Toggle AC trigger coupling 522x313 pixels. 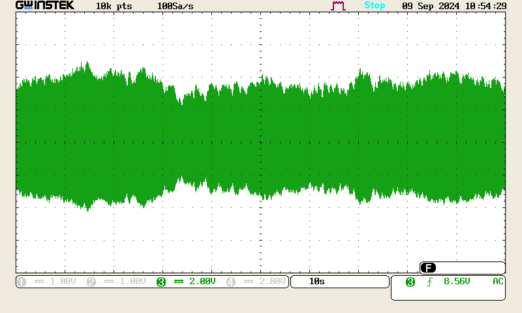point(498,282)
